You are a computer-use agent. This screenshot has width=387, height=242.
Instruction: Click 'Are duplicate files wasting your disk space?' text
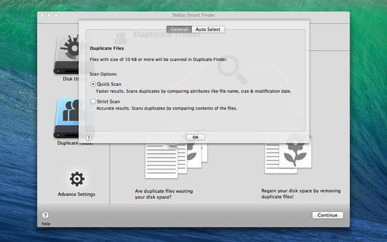[164, 194]
